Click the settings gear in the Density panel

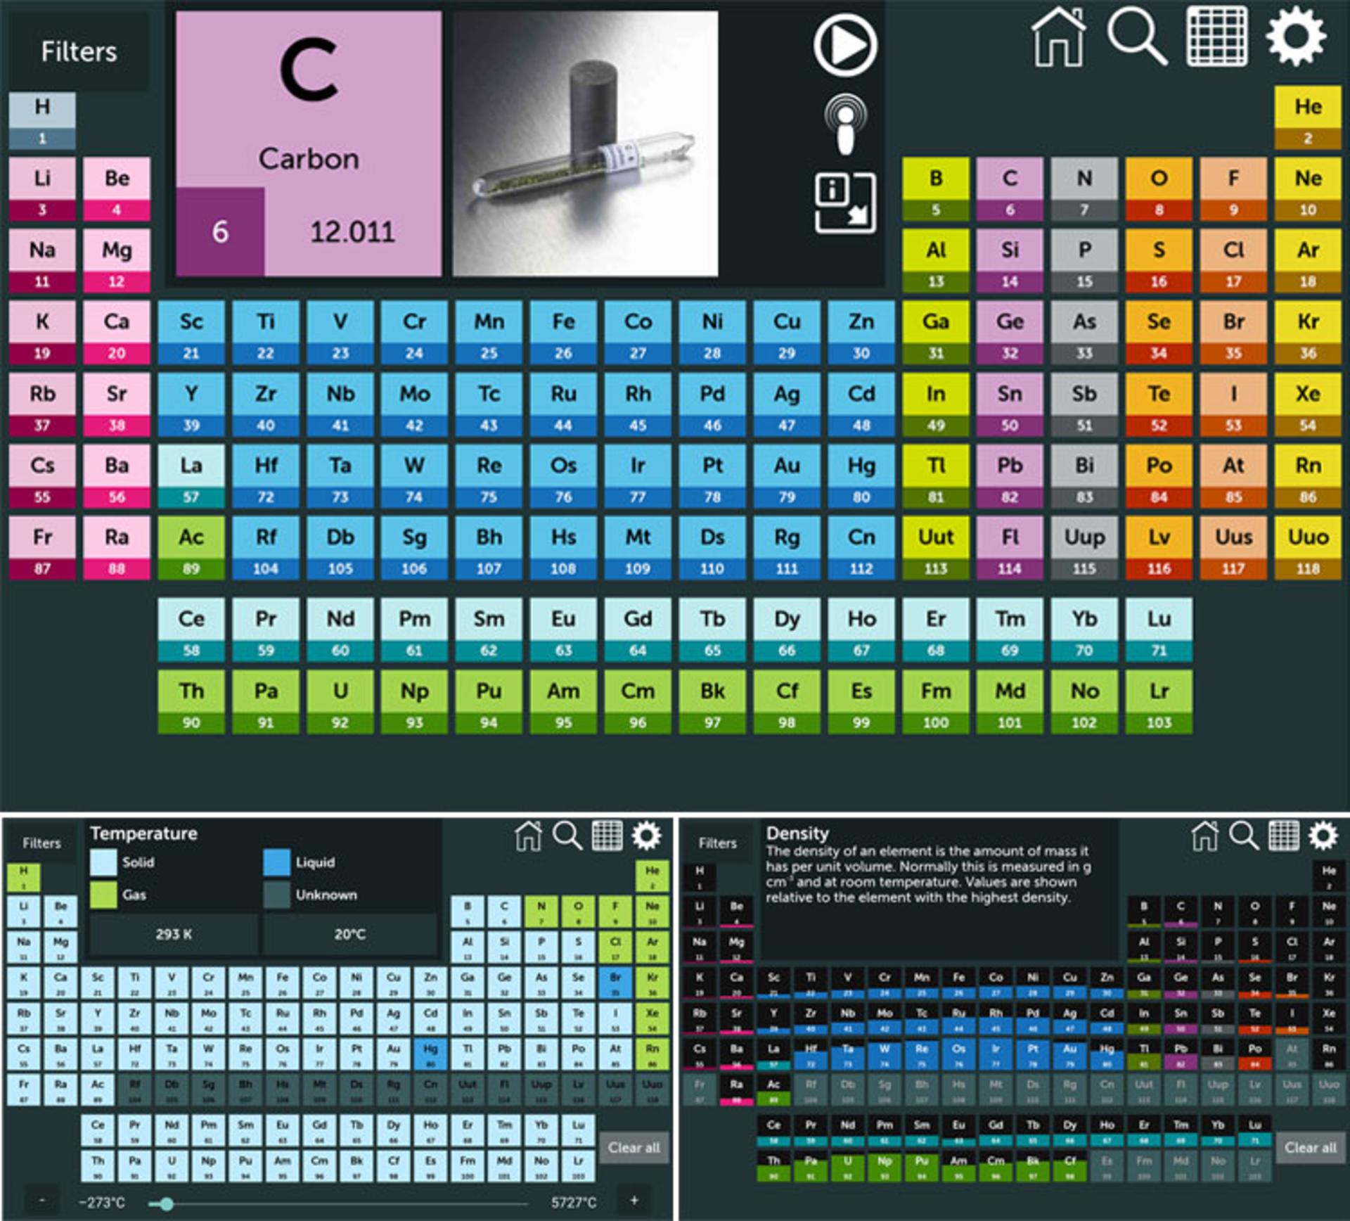click(x=1323, y=836)
